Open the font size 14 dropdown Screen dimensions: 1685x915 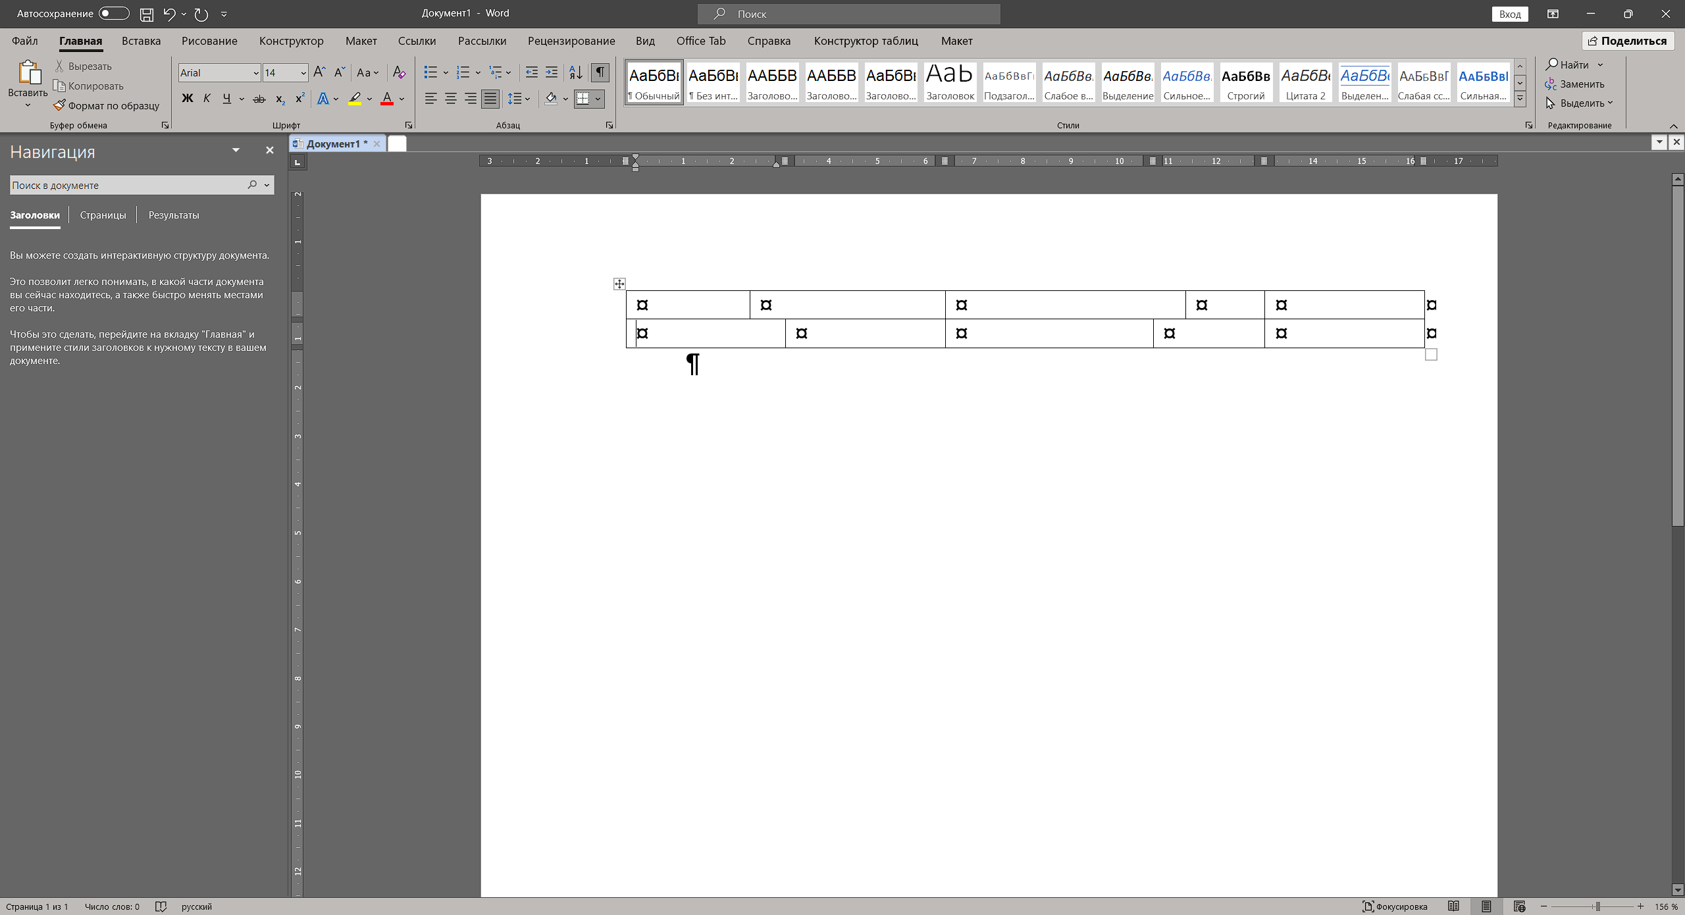[x=303, y=73]
